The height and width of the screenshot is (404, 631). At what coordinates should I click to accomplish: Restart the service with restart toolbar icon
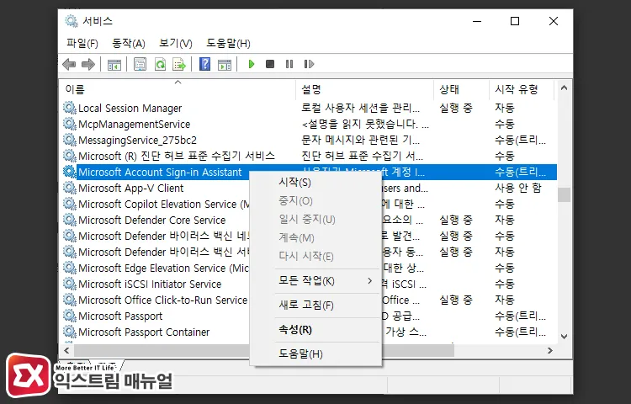point(309,64)
